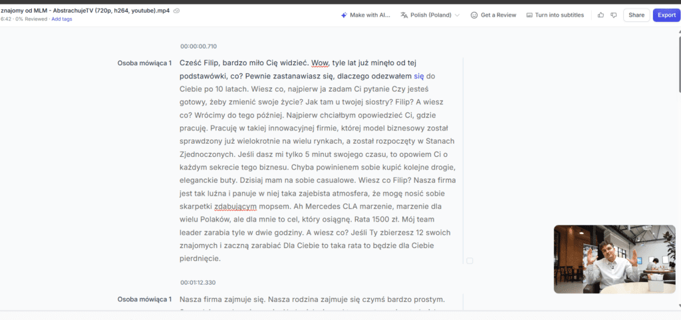Click the translate language icon

404,15
